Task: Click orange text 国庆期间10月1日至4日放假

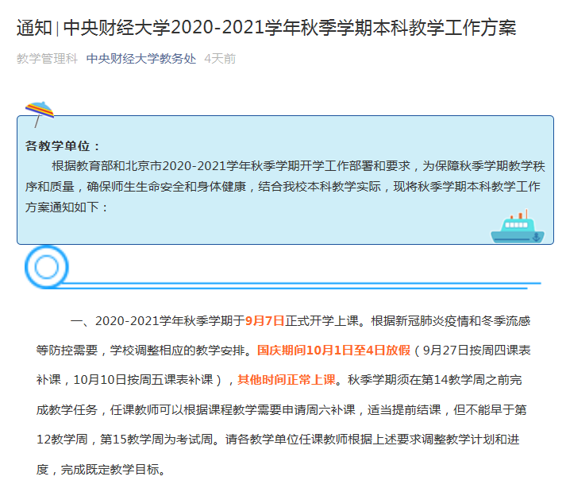Action: [x=333, y=351]
